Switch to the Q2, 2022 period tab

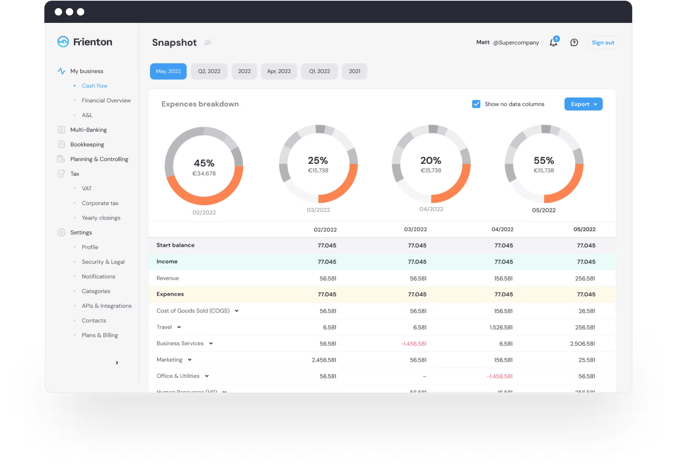209,71
